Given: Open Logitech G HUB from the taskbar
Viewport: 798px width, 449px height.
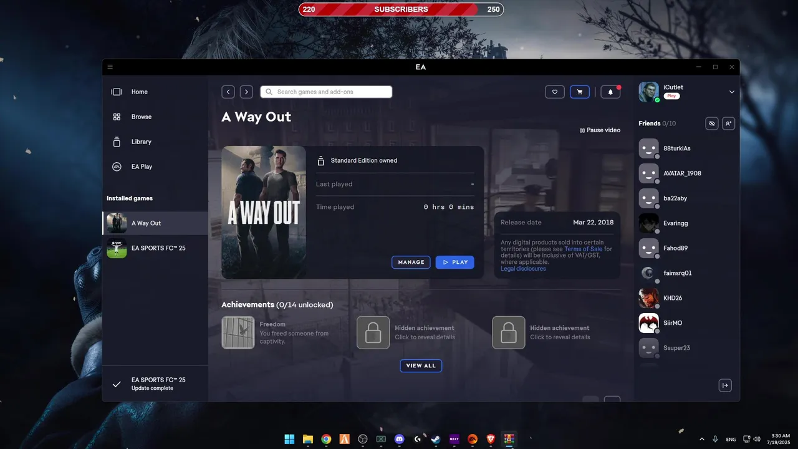Looking at the screenshot, I should 418,439.
